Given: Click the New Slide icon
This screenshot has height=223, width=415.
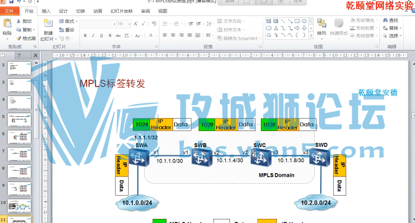Looking at the screenshot, I should point(48,23).
